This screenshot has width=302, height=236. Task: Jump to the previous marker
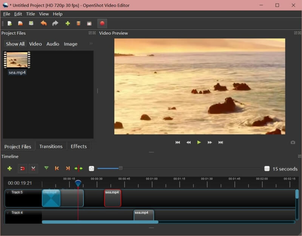pyautogui.click(x=57, y=169)
